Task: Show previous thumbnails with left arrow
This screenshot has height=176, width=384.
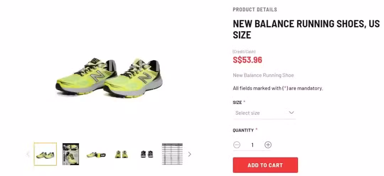Action: pos(28,154)
